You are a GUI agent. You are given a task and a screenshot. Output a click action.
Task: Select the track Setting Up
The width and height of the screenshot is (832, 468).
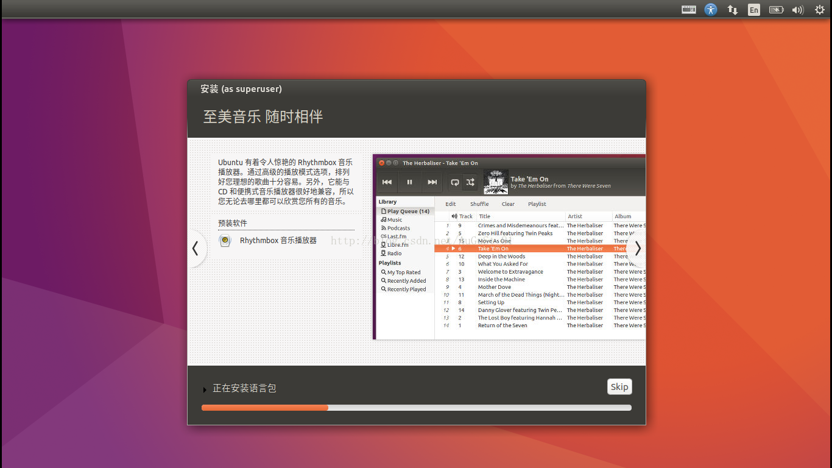click(540, 302)
